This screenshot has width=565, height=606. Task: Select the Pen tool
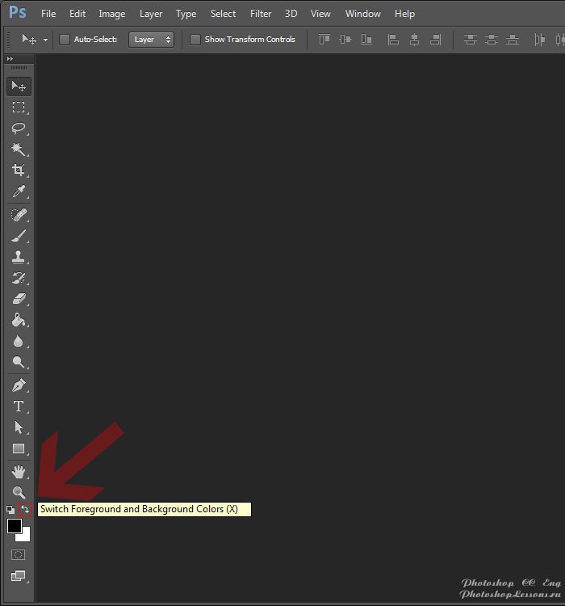(x=18, y=385)
